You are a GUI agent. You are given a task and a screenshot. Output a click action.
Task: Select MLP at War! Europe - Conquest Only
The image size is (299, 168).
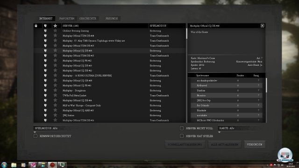[110, 105]
